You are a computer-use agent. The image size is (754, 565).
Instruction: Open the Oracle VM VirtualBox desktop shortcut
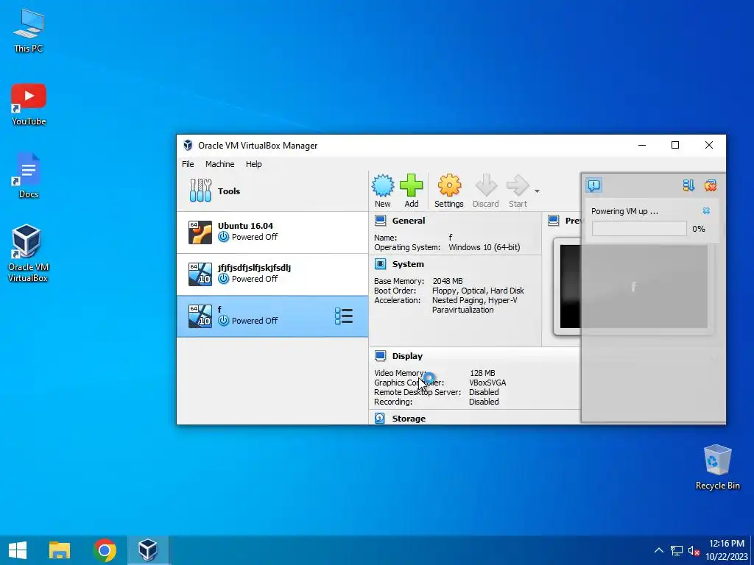pyautogui.click(x=27, y=253)
